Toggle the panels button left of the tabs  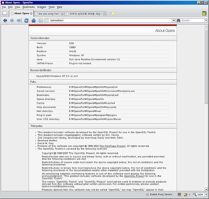[x=5, y=13]
